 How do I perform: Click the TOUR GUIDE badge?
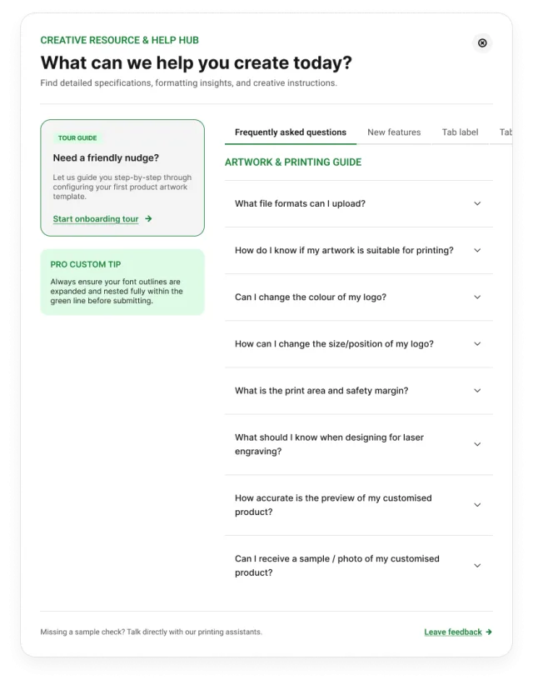pyautogui.click(x=77, y=138)
